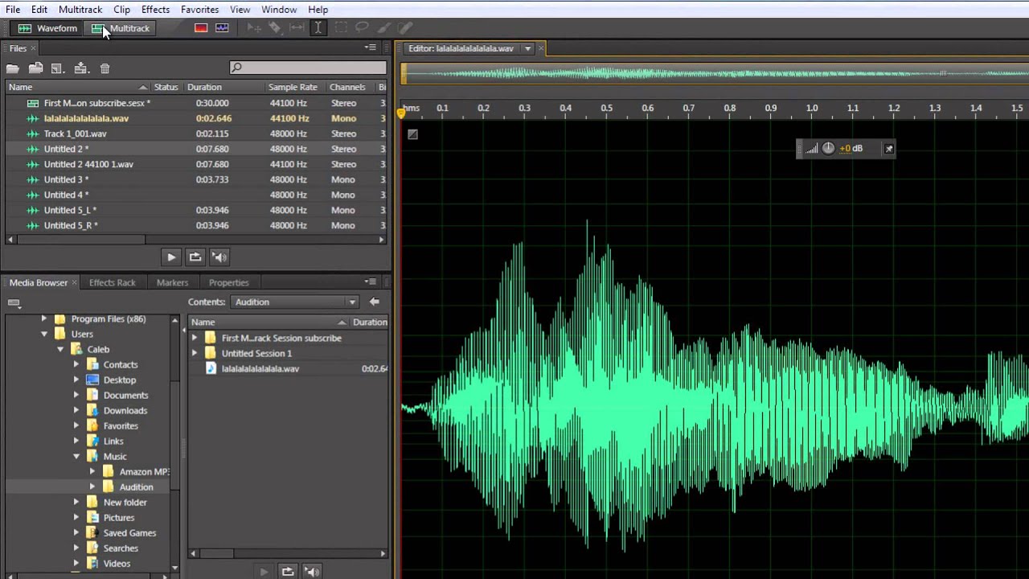
Task: Play the selected file preview
Action: (170, 257)
